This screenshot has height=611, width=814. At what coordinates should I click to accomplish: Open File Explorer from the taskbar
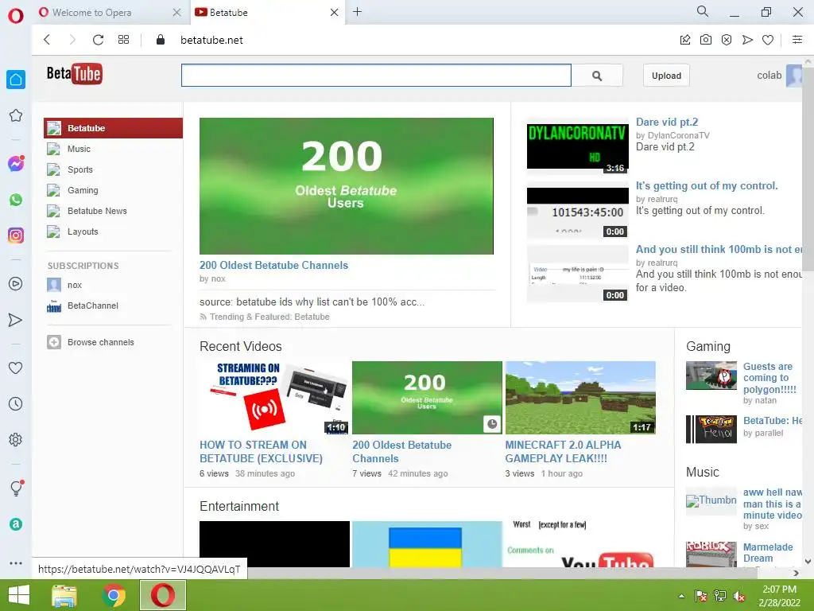64,595
